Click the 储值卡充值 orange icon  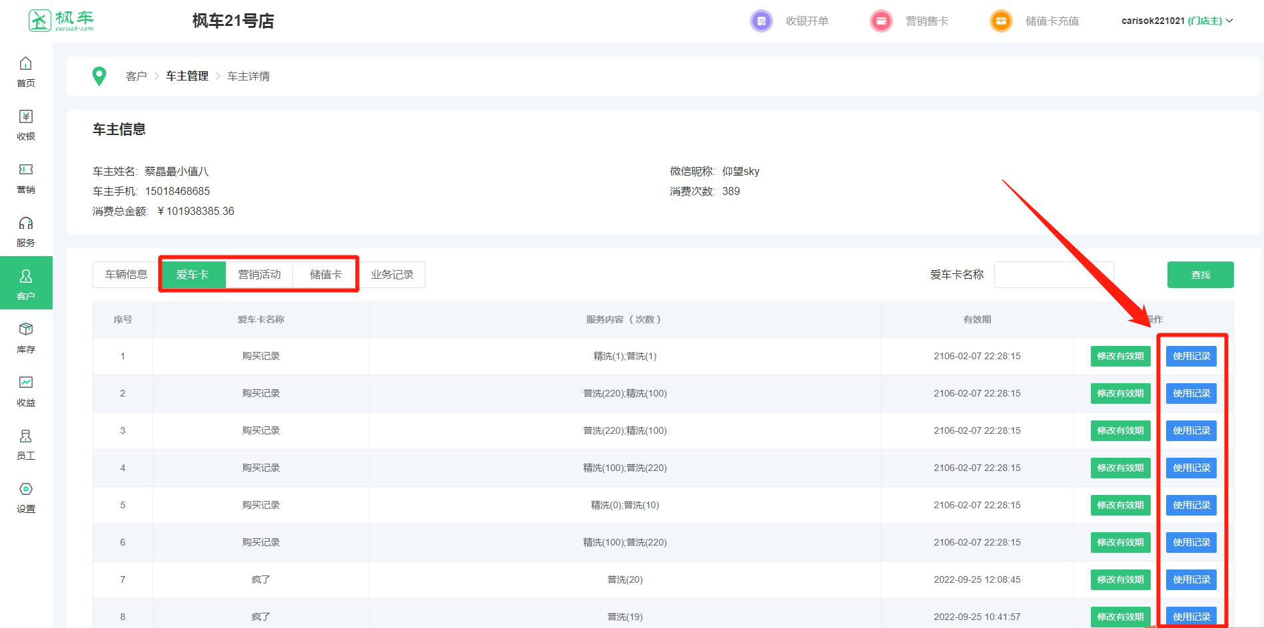click(1001, 21)
